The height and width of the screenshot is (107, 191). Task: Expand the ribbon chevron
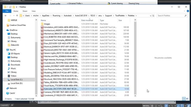tap(184, 11)
